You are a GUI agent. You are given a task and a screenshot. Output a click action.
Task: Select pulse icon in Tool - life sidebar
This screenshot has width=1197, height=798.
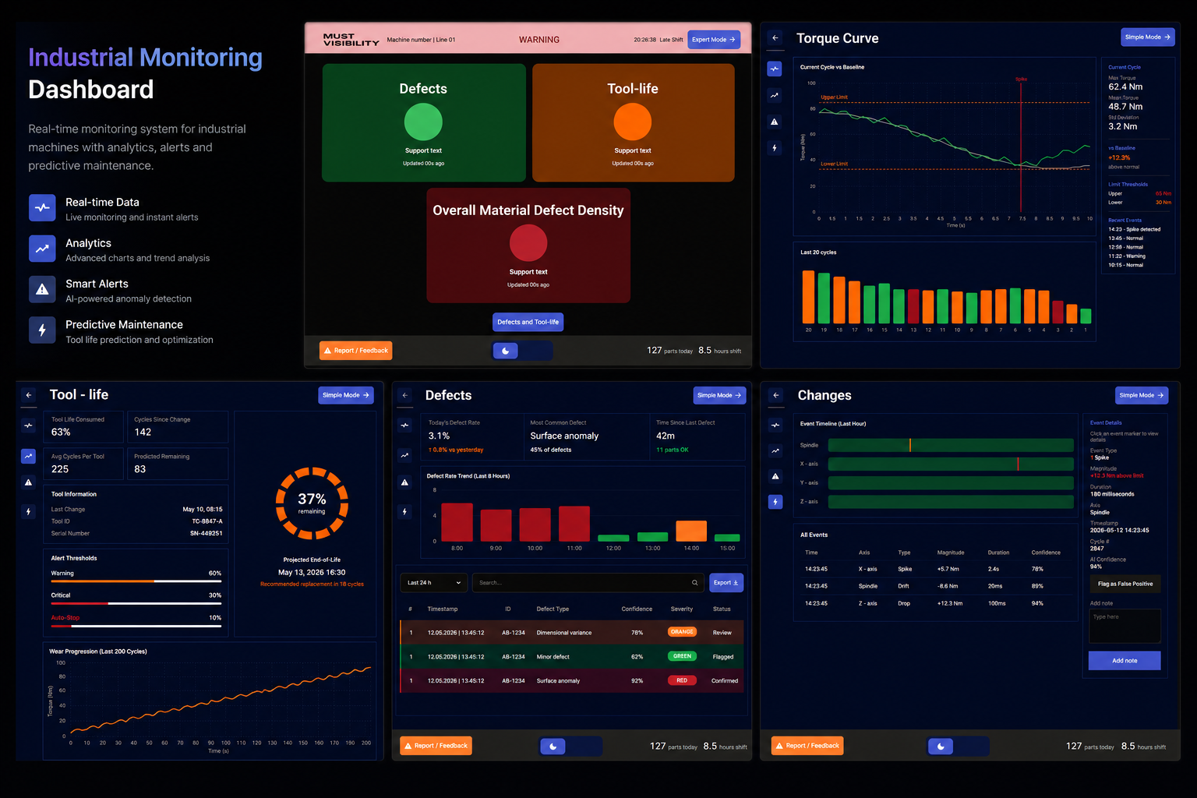tap(29, 425)
